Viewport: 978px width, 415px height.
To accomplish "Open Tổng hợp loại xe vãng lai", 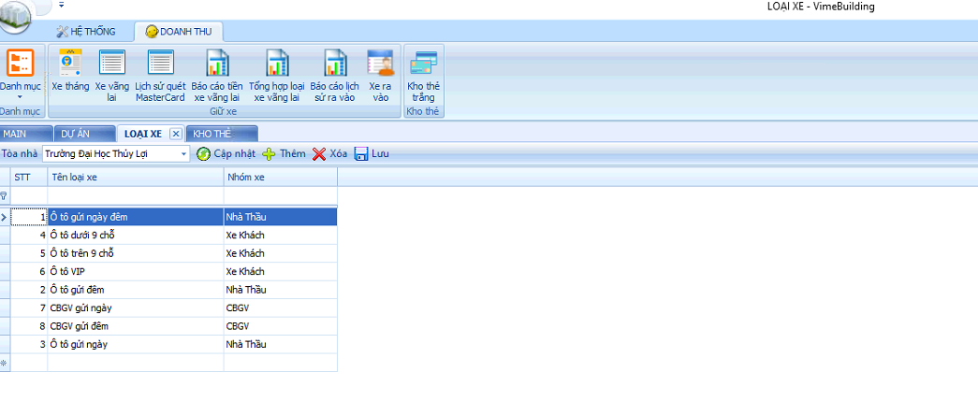I will coord(276,74).
